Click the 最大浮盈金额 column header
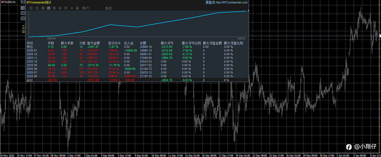The width and height of the screenshot is (381, 157). [x=212, y=43]
